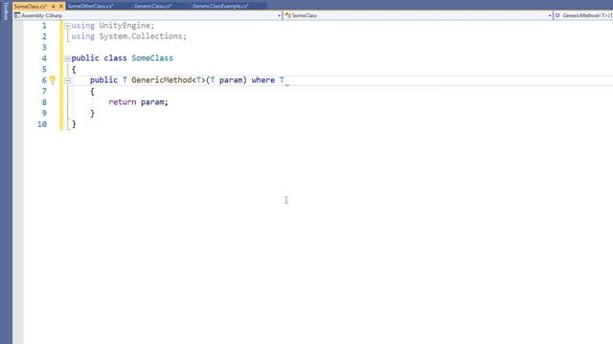Collapse the SomeClass class block
613x344 pixels.
68,58
